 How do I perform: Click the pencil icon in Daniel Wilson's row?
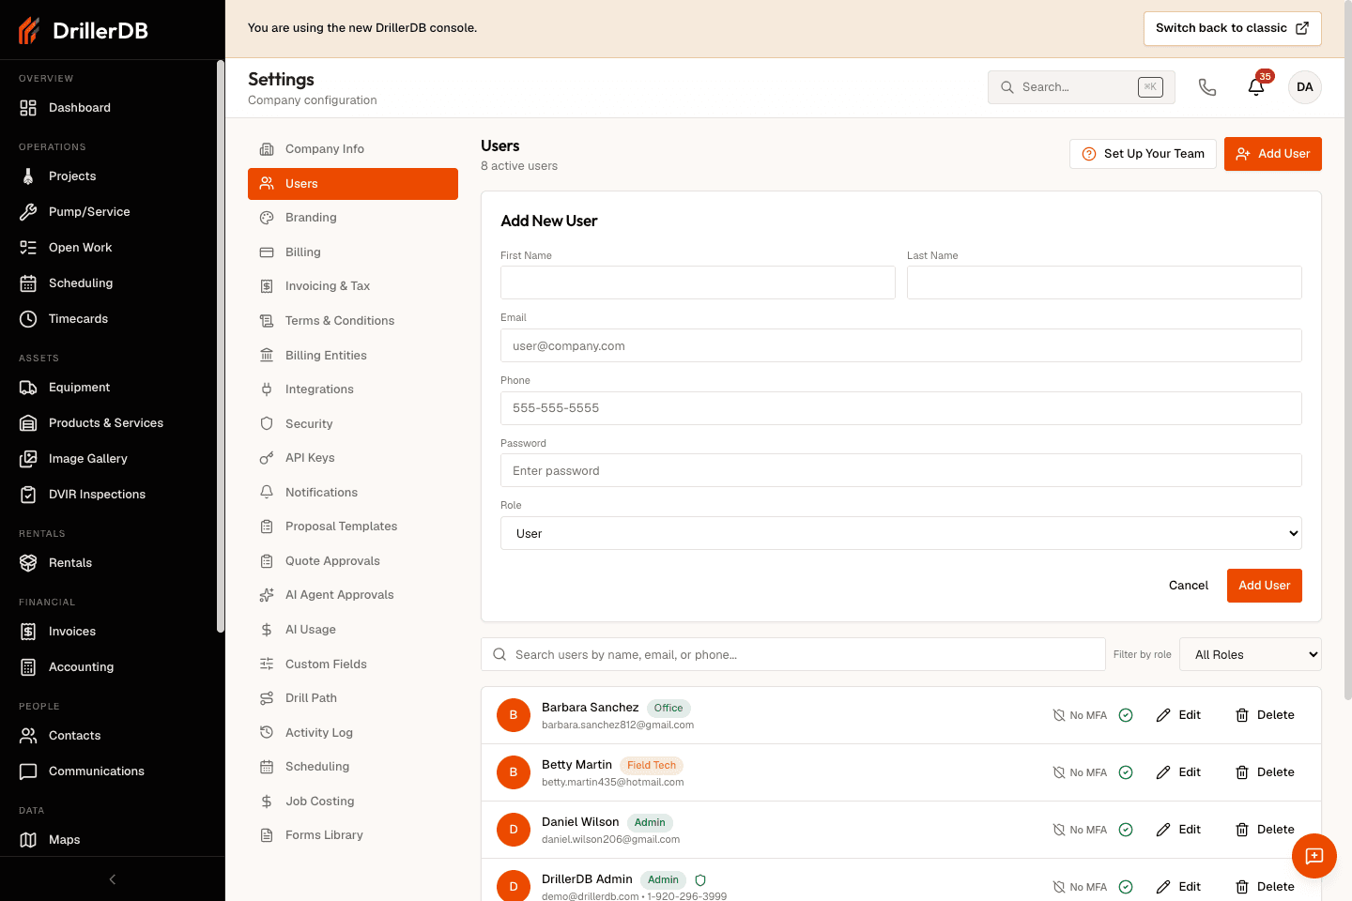pyautogui.click(x=1163, y=830)
